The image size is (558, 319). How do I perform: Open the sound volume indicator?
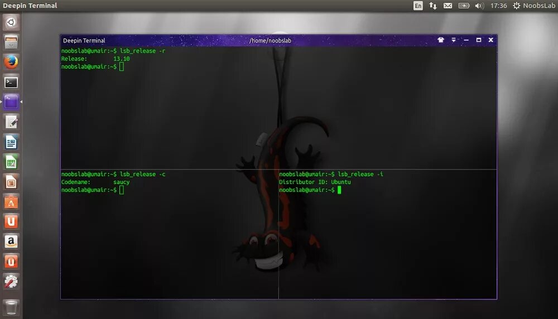pos(479,6)
